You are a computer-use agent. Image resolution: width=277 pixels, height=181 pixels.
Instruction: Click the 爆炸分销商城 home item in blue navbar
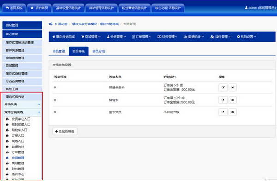pyautogui.click(x=64, y=37)
